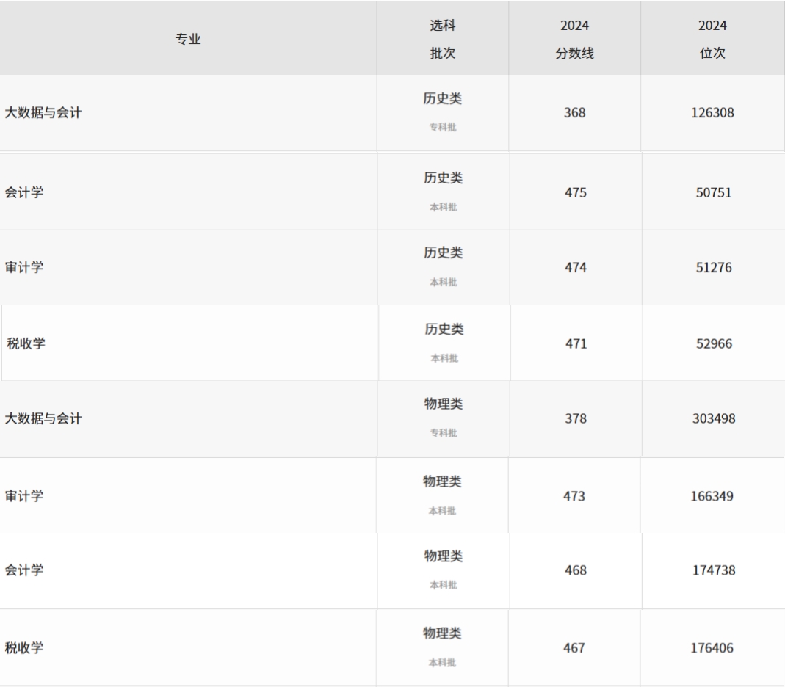Click the 2024 位次 column header
Screen dimensions: 785x687
[x=712, y=38]
